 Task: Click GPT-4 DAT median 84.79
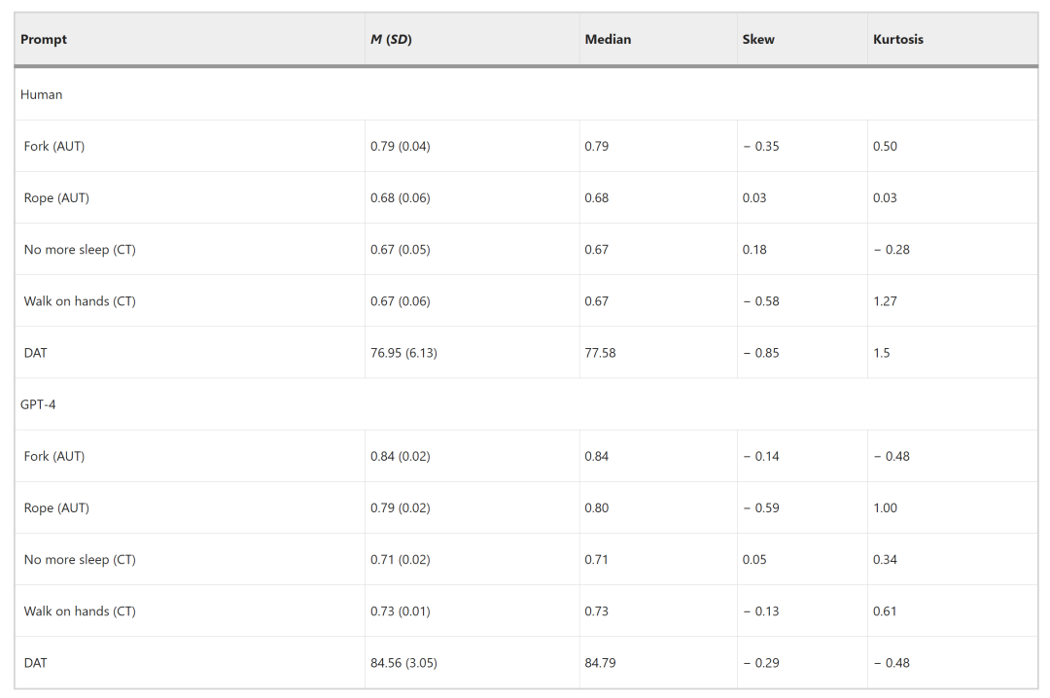pos(600,662)
